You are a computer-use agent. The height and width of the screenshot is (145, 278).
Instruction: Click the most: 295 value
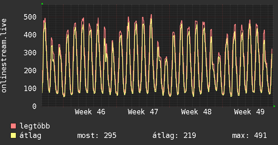(97, 136)
